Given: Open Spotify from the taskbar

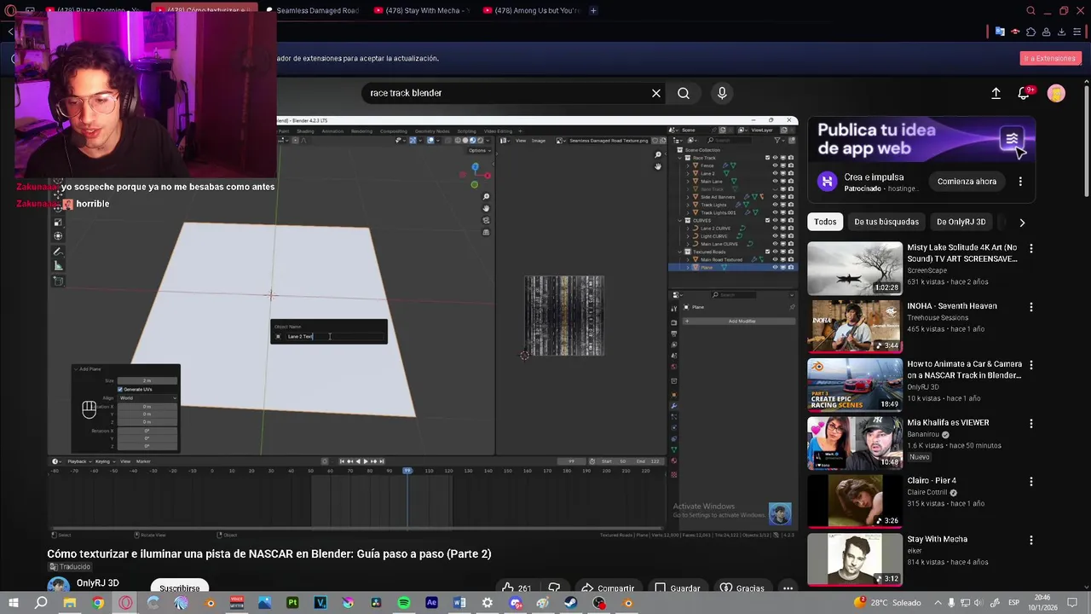Looking at the screenshot, I should (x=404, y=603).
